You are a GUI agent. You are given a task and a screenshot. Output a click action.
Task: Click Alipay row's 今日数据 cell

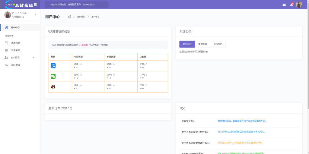point(88,66)
